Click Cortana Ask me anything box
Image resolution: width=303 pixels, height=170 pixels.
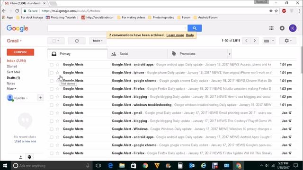51,166
